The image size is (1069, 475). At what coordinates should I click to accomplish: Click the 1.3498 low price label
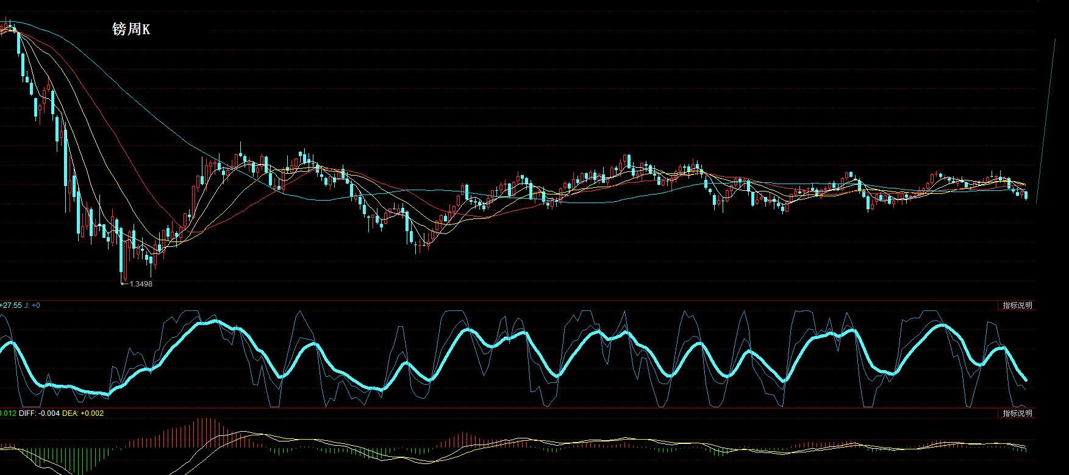point(141,284)
